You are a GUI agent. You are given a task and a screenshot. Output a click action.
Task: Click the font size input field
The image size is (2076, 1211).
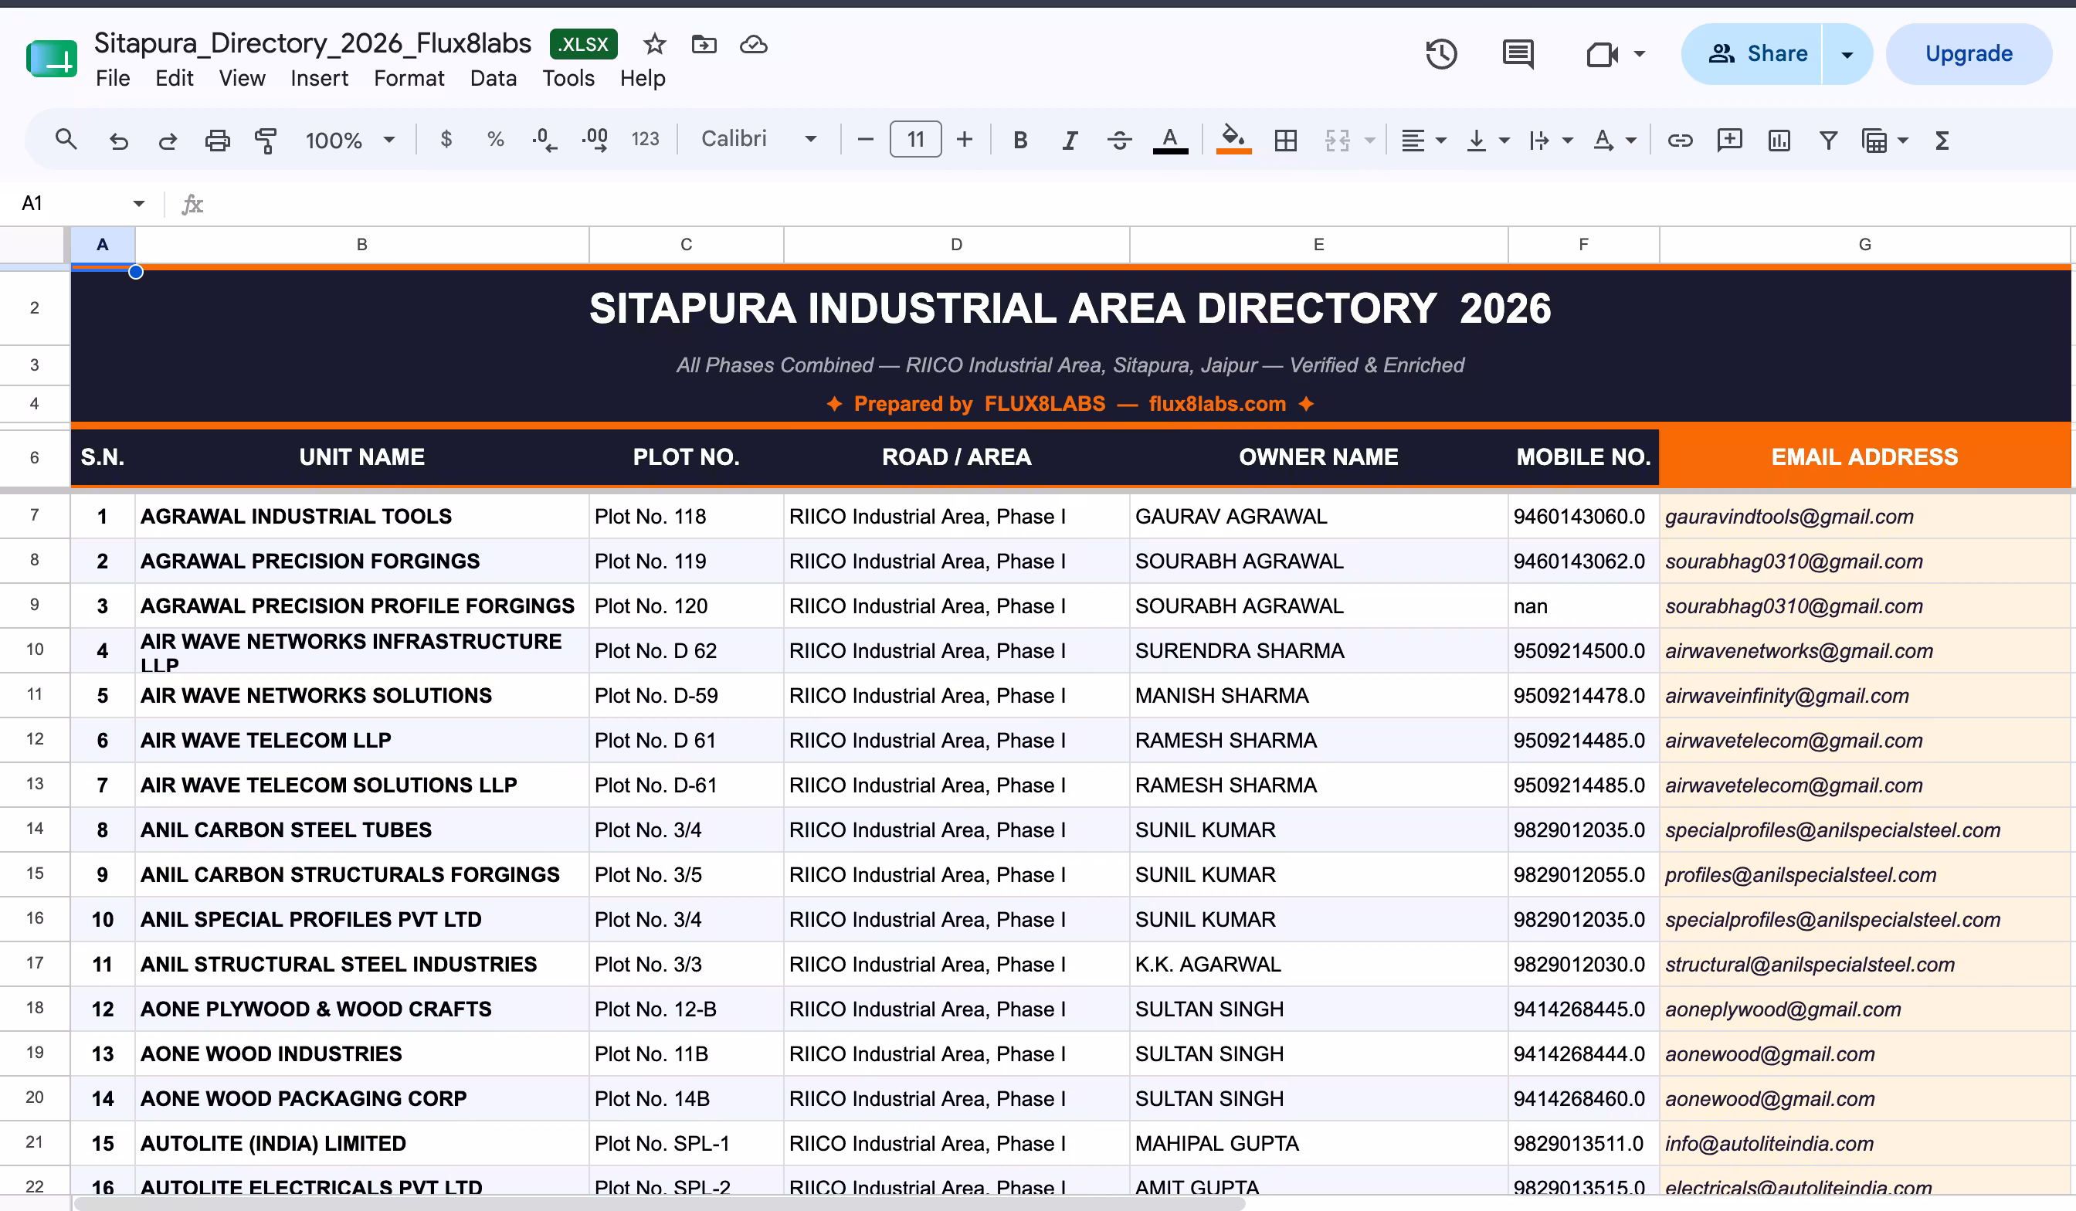[x=915, y=140]
